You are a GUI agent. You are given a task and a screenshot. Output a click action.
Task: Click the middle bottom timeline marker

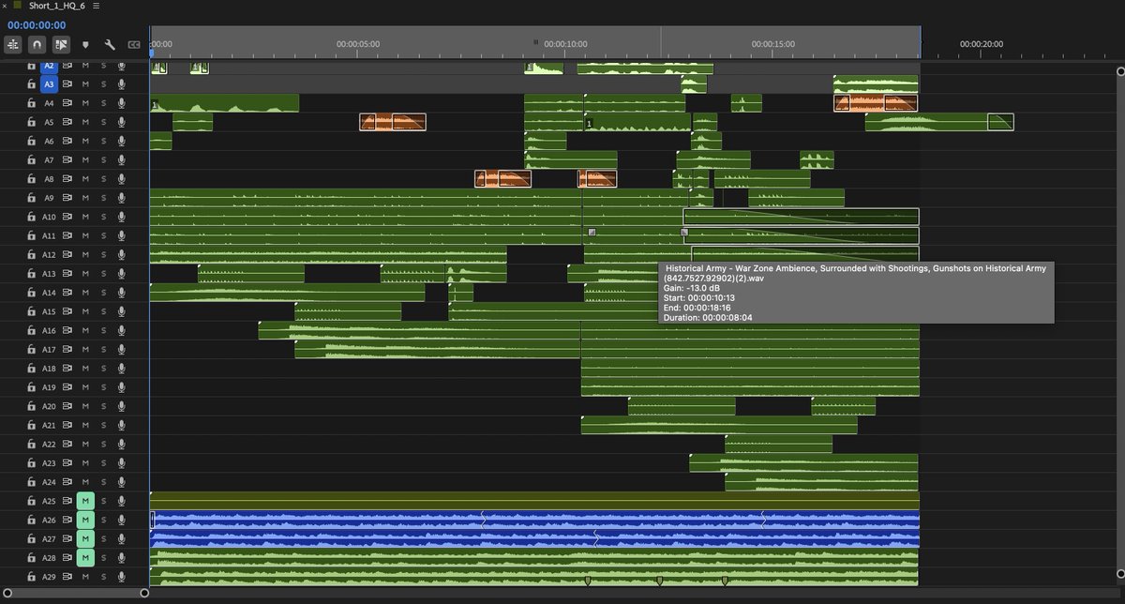click(659, 581)
